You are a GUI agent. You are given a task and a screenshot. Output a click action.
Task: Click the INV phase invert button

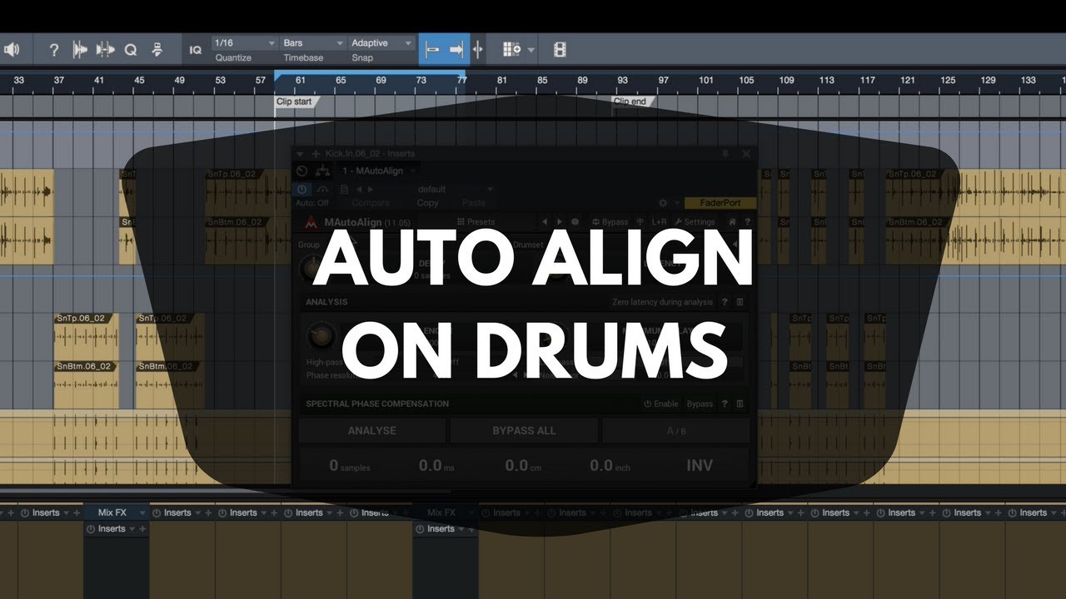point(699,465)
